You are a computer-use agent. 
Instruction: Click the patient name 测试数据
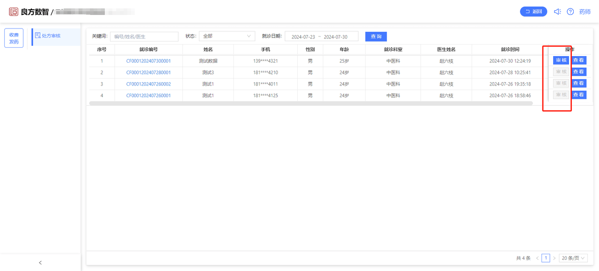pyautogui.click(x=208, y=61)
